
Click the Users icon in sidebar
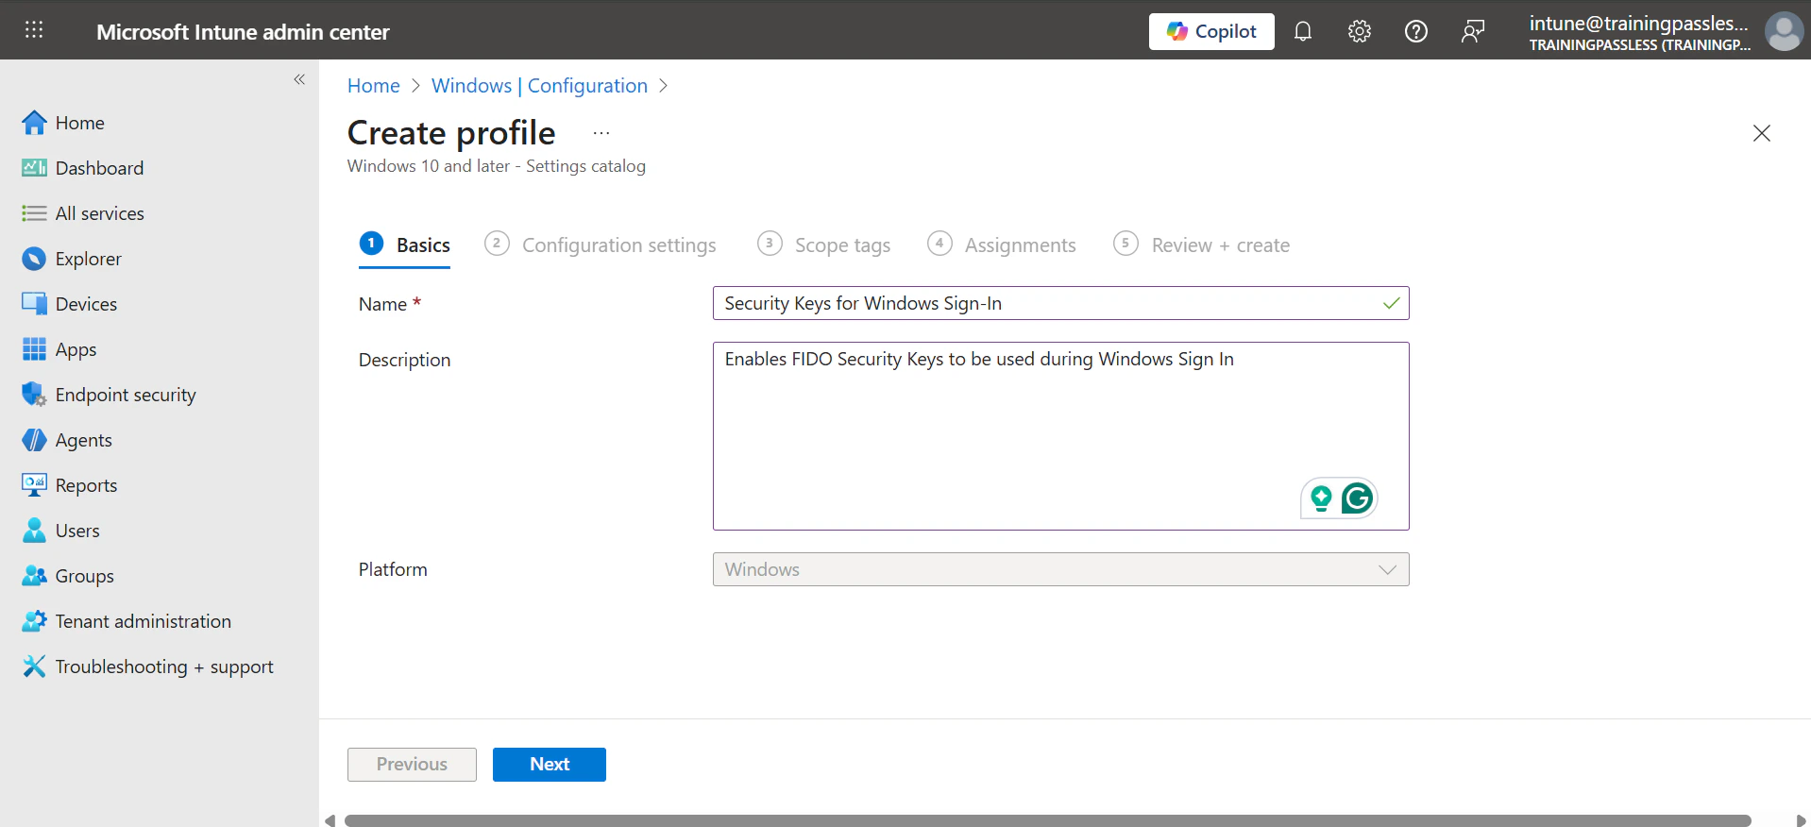(34, 531)
